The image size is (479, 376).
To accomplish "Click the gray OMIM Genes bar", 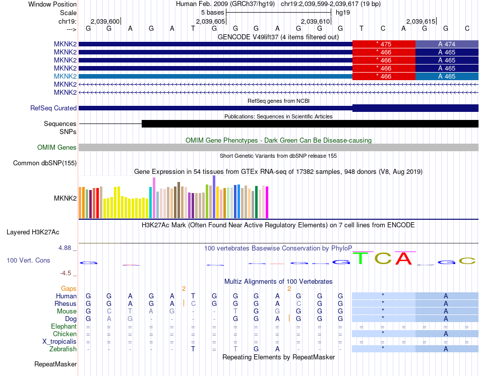I will [x=278, y=147].
